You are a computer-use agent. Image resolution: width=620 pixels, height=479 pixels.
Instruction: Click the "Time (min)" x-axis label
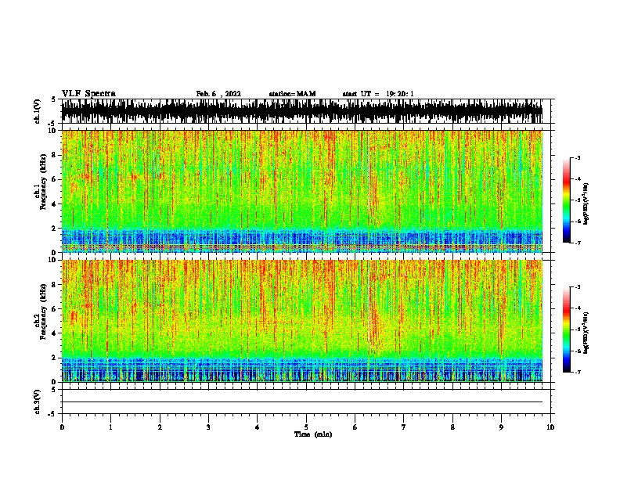click(313, 434)
